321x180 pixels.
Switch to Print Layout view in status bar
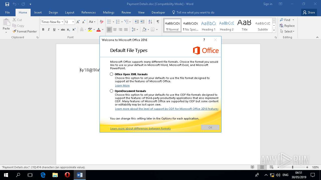[x=262, y=167]
